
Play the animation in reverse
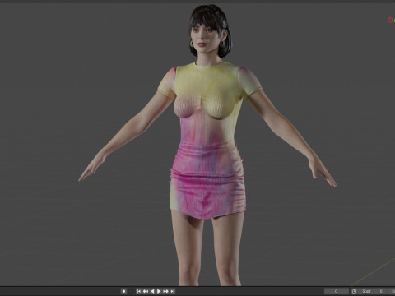click(x=152, y=291)
